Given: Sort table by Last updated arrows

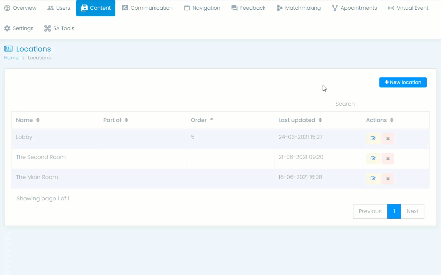Looking at the screenshot, I should point(320,120).
